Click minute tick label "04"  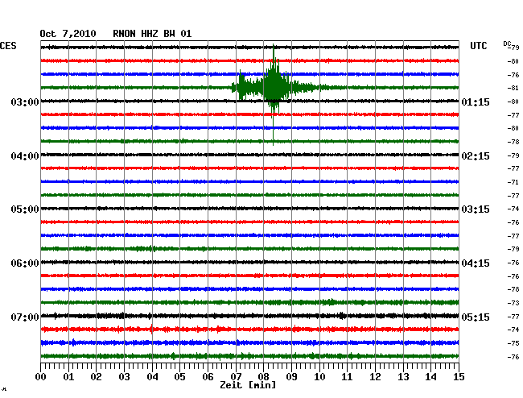[152, 376]
